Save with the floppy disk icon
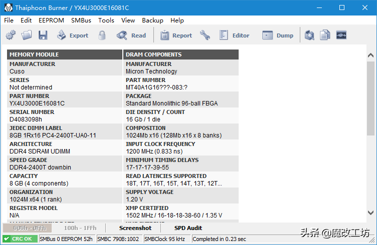The width and height of the screenshot is (377, 245). click(x=43, y=35)
